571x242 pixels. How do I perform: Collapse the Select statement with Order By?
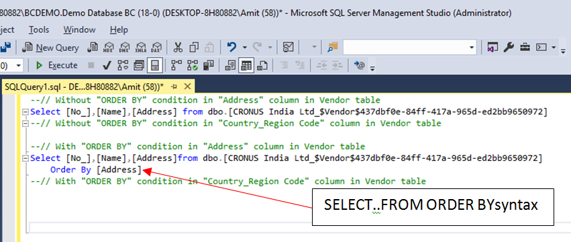tap(25, 158)
